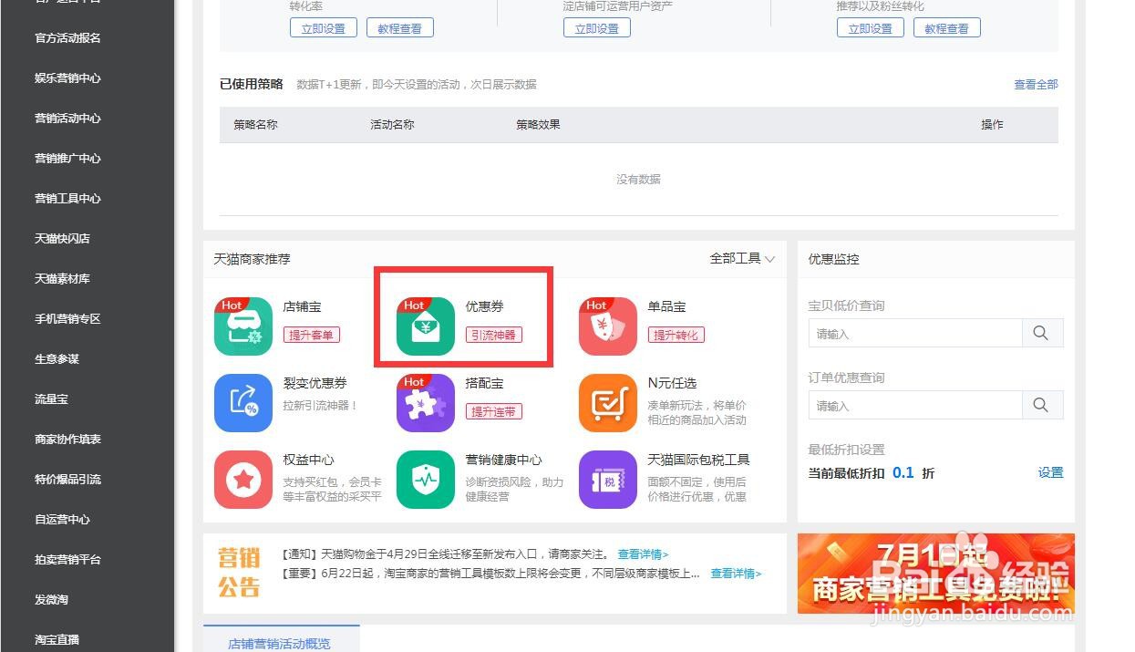This screenshot has height=652, width=1135.
Task: Open the 裂变优惠券 blue share icon
Action: pyautogui.click(x=243, y=403)
